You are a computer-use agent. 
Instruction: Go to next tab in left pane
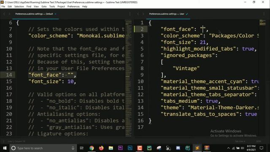point(9,14)
